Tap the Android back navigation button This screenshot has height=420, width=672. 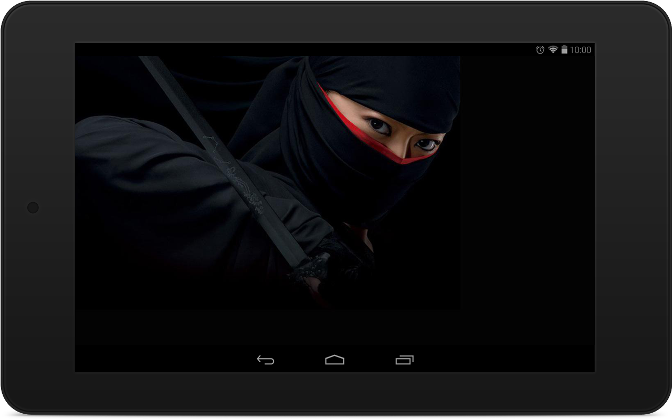266,360
